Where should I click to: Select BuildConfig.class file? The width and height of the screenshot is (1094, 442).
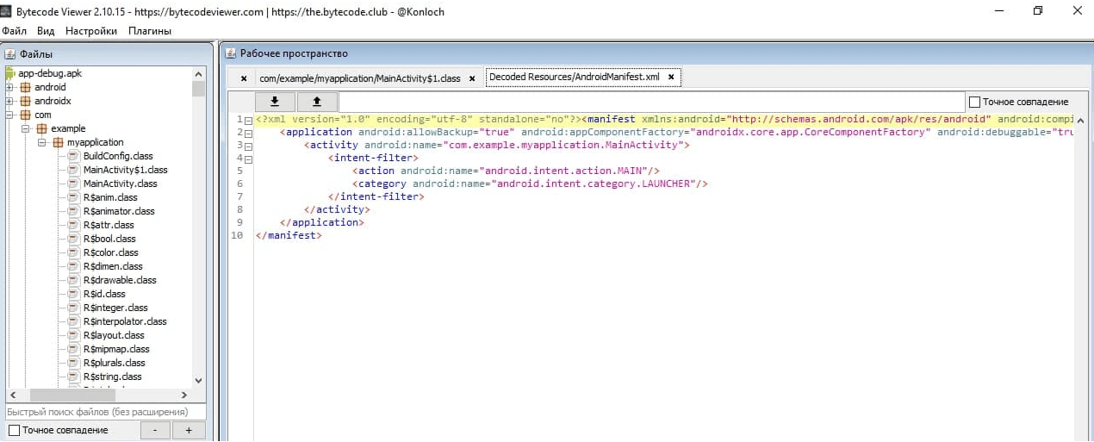coord(118,156)
